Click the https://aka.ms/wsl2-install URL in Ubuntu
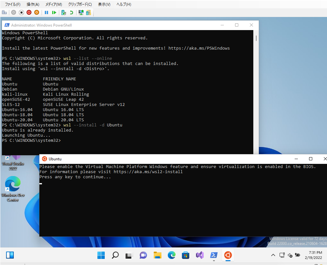Image resolution: width=327 pixels, height=265 pixels. coord(148,172)
